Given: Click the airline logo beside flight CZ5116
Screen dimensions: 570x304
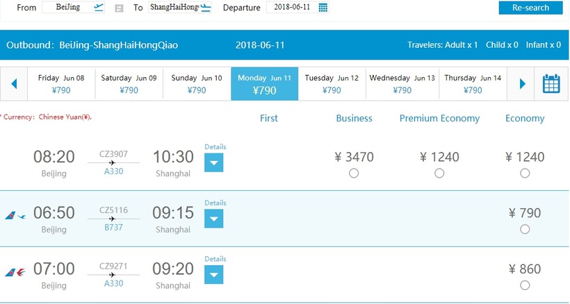Looking at the screenshot, I should pos(15,216).
